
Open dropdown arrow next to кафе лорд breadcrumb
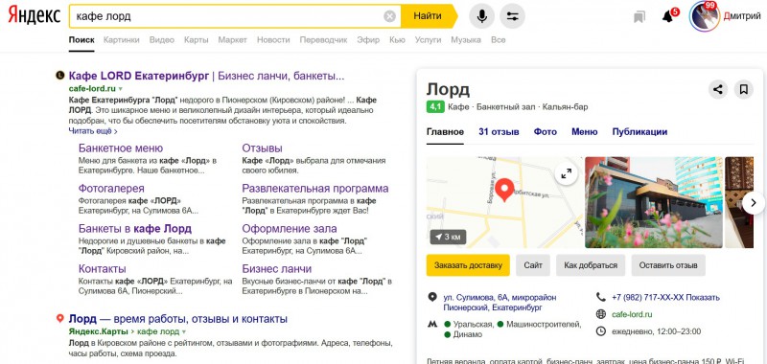coord(184,331)
